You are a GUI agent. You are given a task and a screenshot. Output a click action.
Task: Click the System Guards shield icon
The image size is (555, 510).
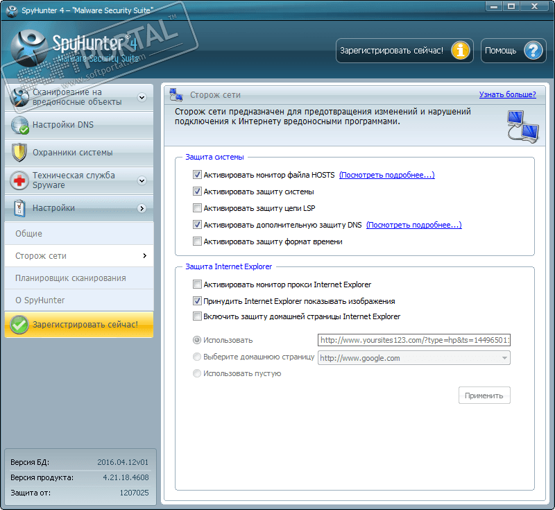click(19, 153)
